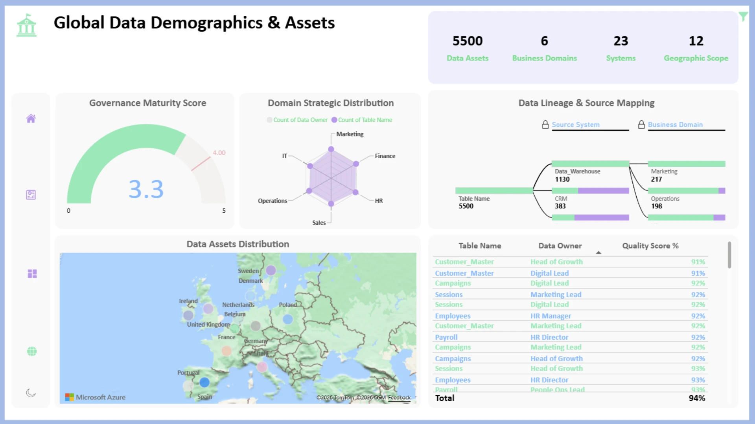This screenshot has width=755, height=424.
Task: Toggle the Count of Data Owner legend
Action: [297, 120]
